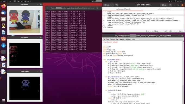The width and height of the screenshot is (185, 104).
Task: Launch Thunderbird mail from the dock
Action: [x=4, y=12]
